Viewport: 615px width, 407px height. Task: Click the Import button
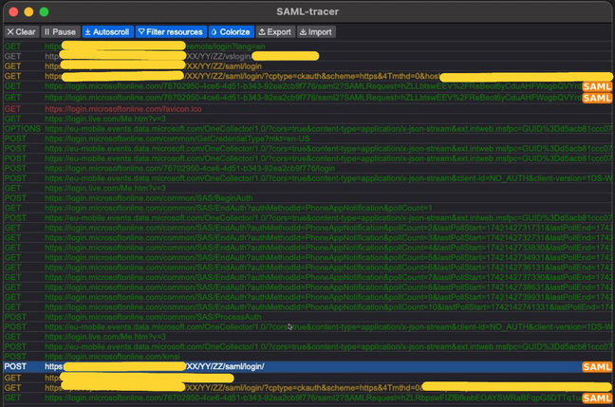(316, 31)
